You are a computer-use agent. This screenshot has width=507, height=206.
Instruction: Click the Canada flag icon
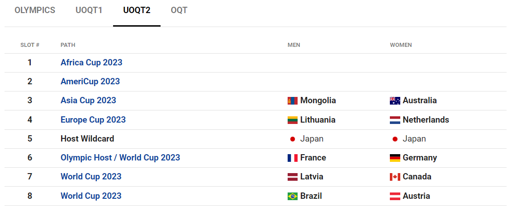[x=395, y=177]
